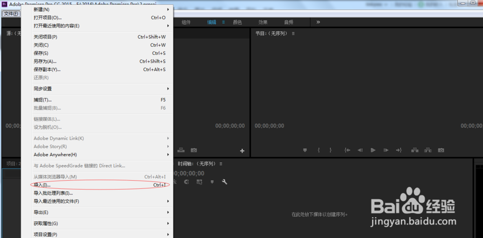Show more workspaces with the » chevron
483x238 pixels.
coord(318,22)
